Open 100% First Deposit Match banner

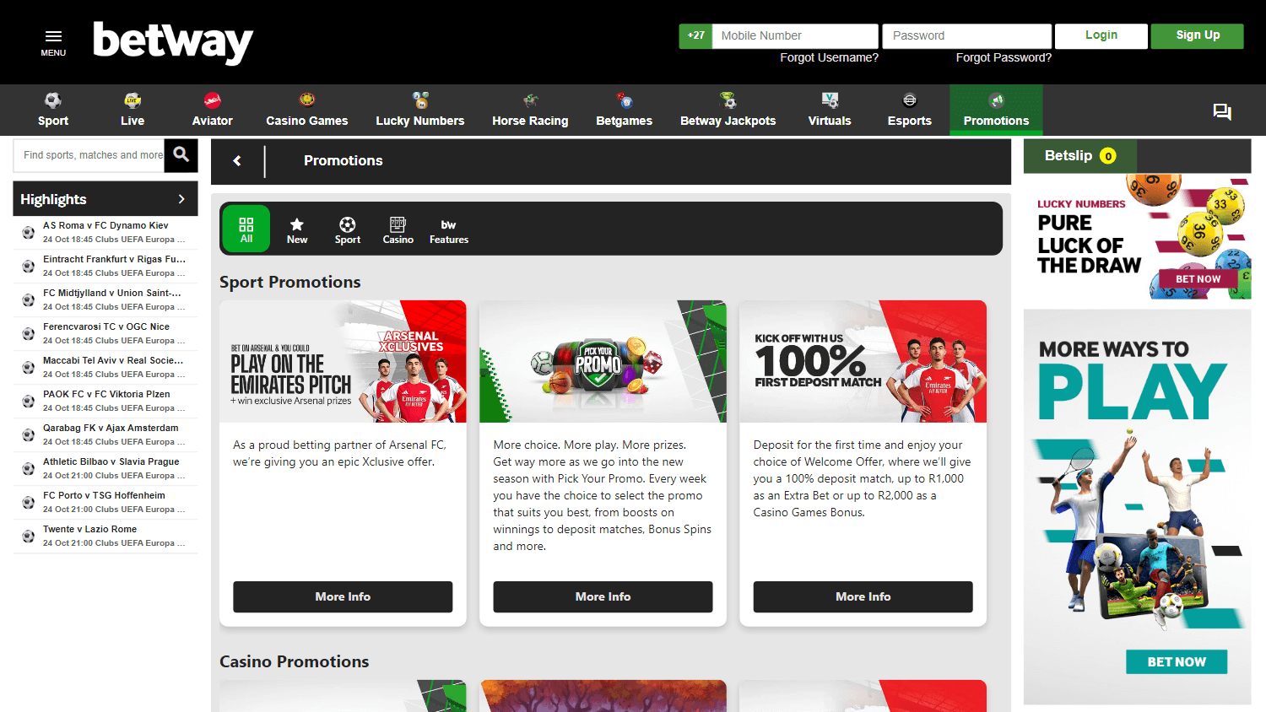click(863, 361)
